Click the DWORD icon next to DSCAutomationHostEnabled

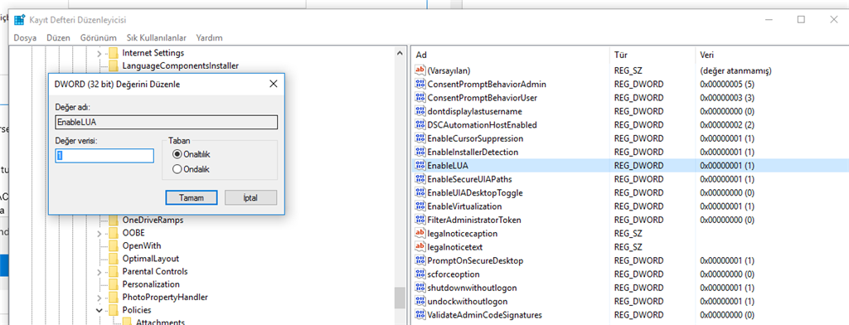click(420, 124)
